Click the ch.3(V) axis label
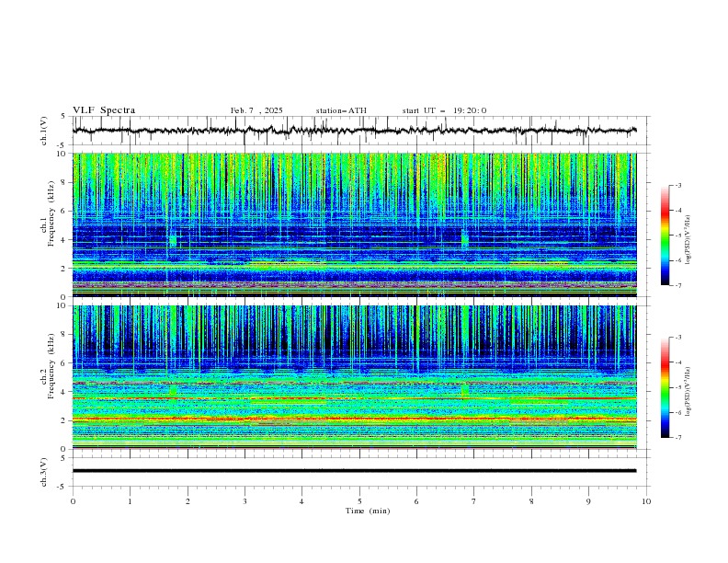The image size is (728, 563). tap(44, 472)
